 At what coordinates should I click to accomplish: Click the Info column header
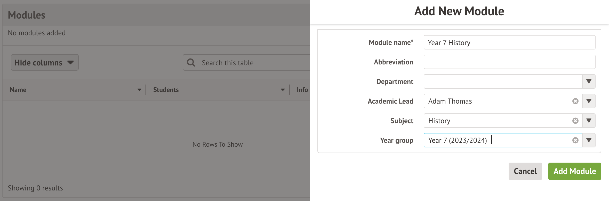(302, 90)
